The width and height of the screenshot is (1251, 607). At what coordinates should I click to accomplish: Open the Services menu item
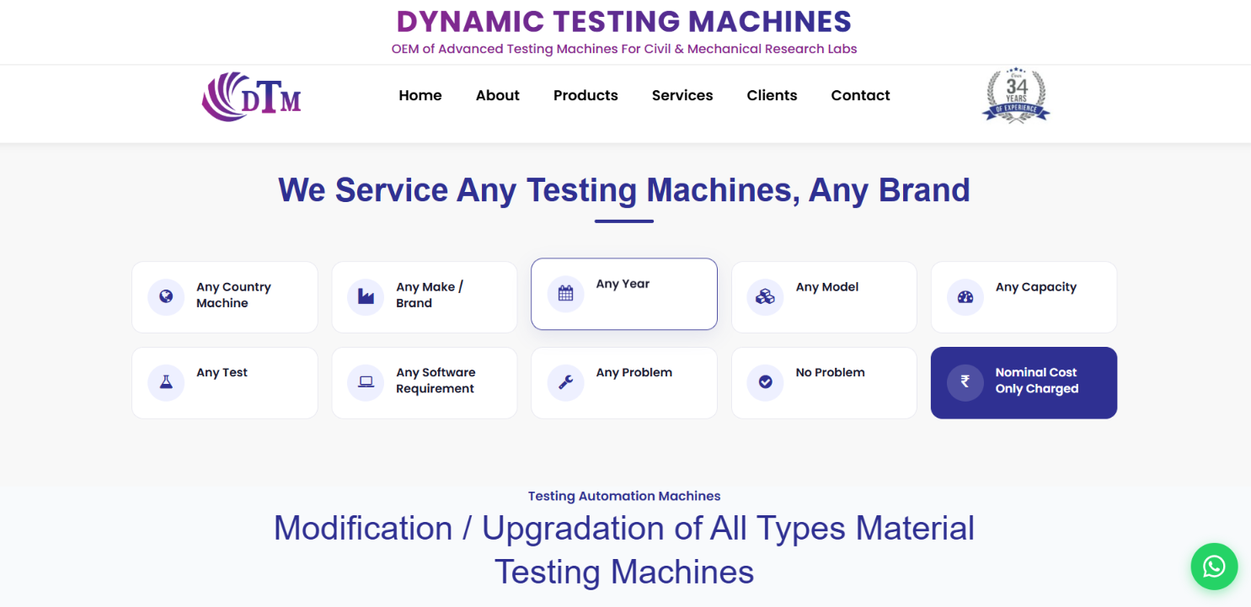click(x=682, y=95)
